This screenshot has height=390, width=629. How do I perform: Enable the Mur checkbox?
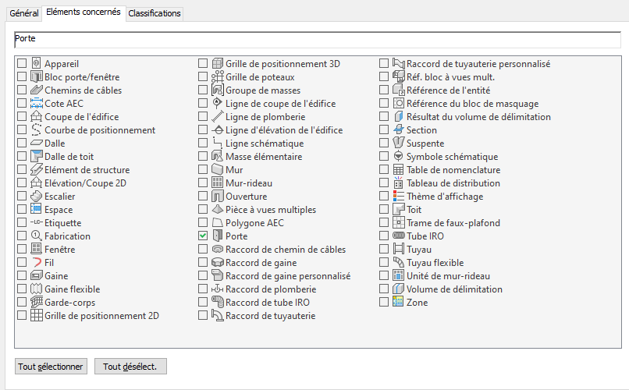point(203,170)
